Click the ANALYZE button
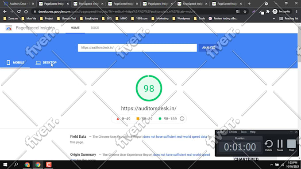301x169 pixels. click(x=208, y=48)
